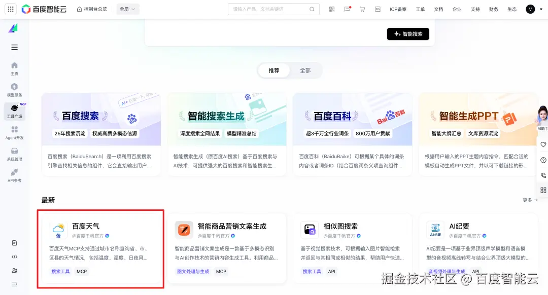Open the messages notification icon
Screen dimensions: 548x295
[347, 9]
